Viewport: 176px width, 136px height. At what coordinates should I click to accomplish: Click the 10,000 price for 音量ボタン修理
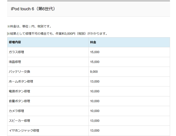[95, 101]
